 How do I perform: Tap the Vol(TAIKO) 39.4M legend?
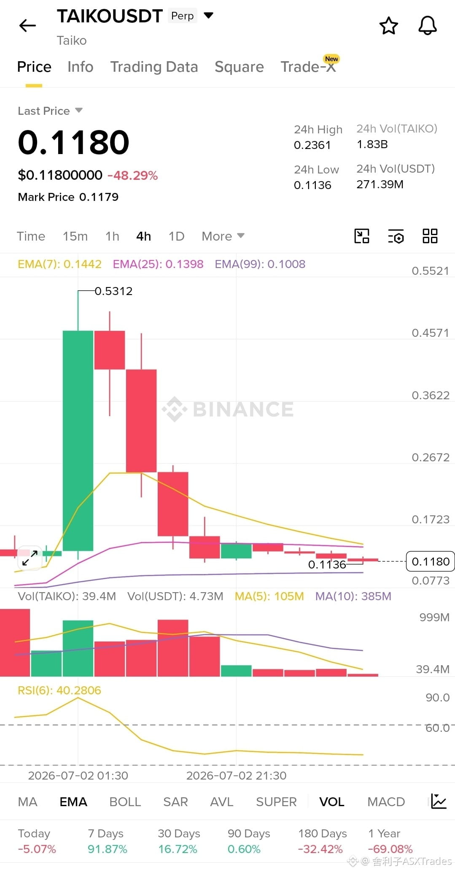tap(67, 596)
